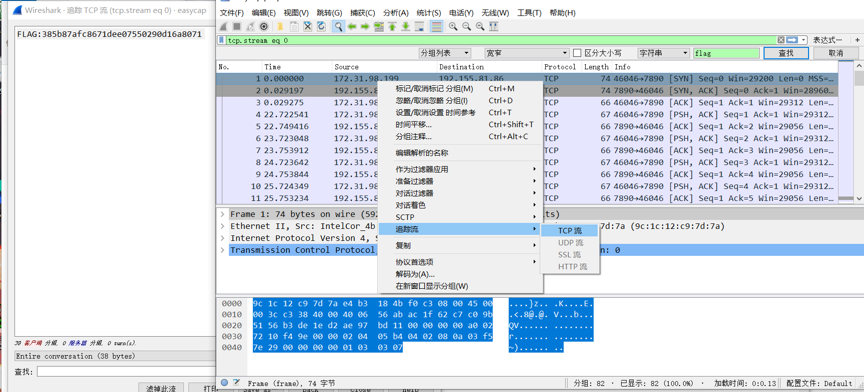Add a filter button with plus icon
Viewport: 864px width, 392px height.
click(858, 40)
